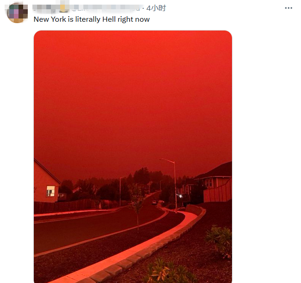Click the young tree beside the road

pos(137,206)
